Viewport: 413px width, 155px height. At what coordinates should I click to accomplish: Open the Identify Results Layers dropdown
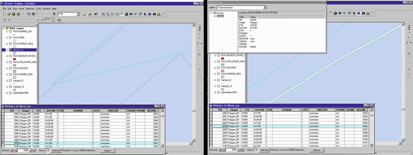tap(265, 7)
